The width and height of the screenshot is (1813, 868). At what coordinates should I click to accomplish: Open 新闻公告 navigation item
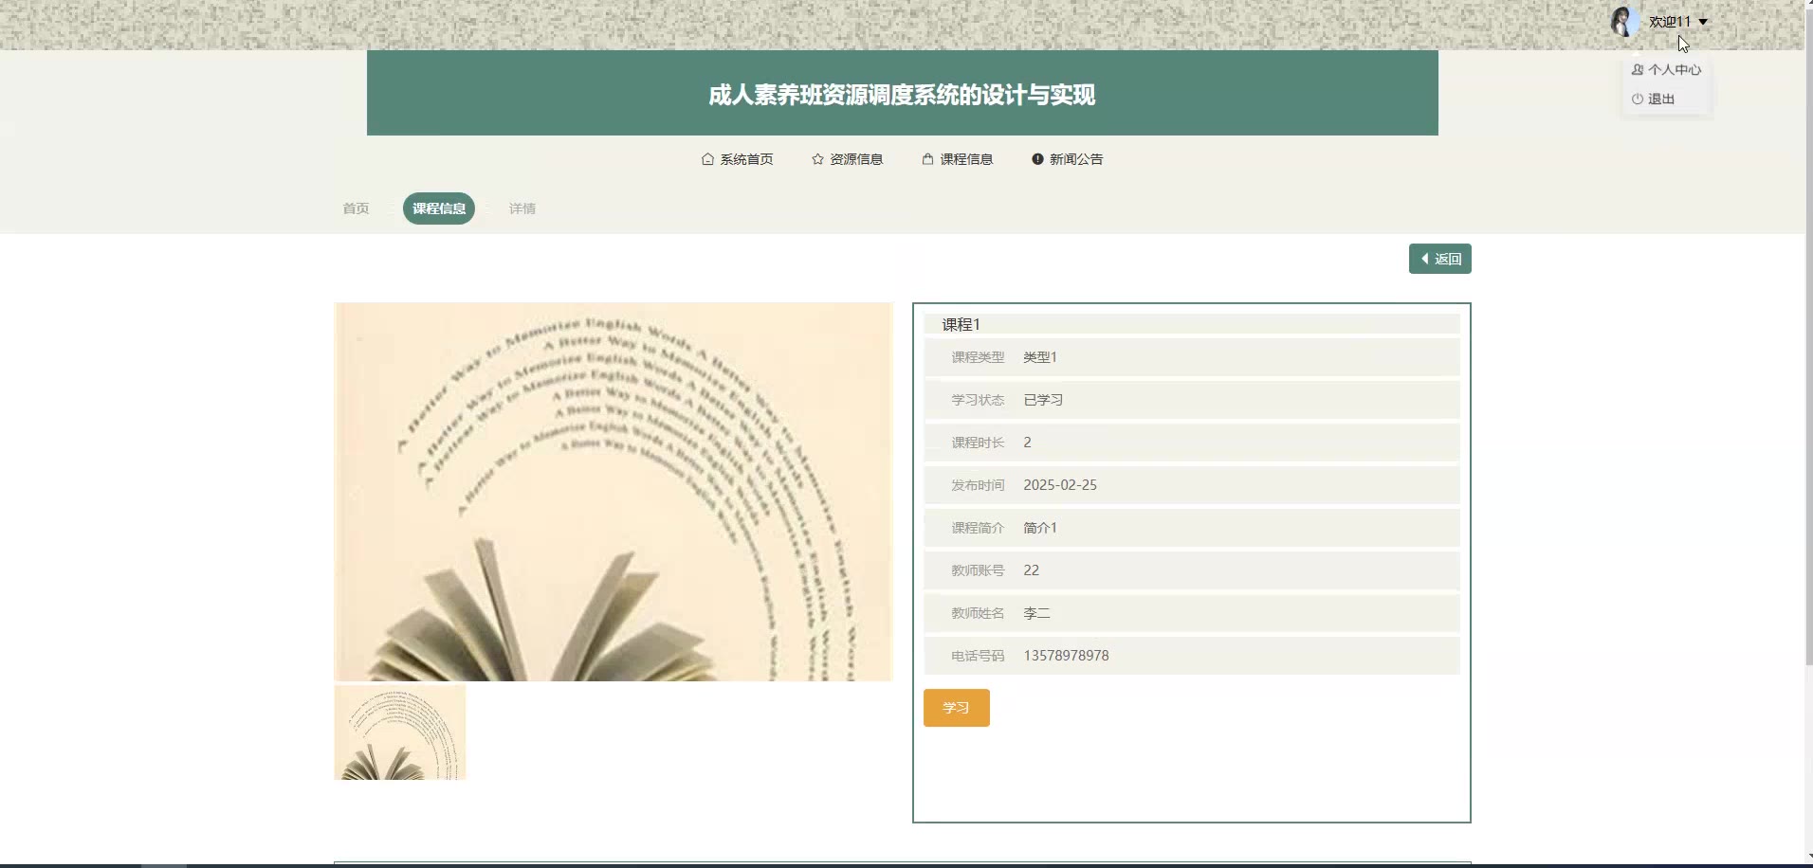pos(1076,159)
